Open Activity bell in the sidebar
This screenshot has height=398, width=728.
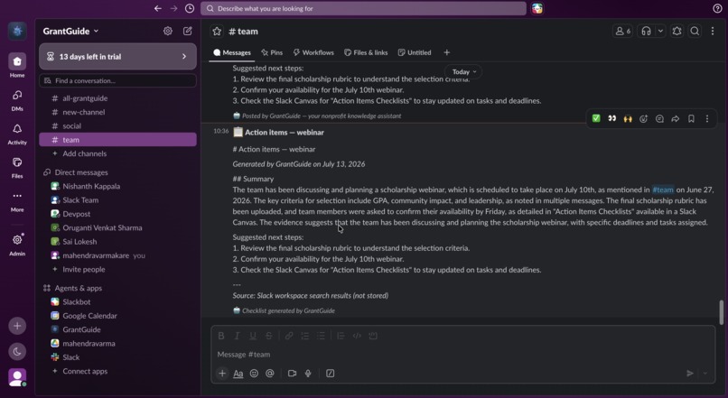click(x=17, y=134)
